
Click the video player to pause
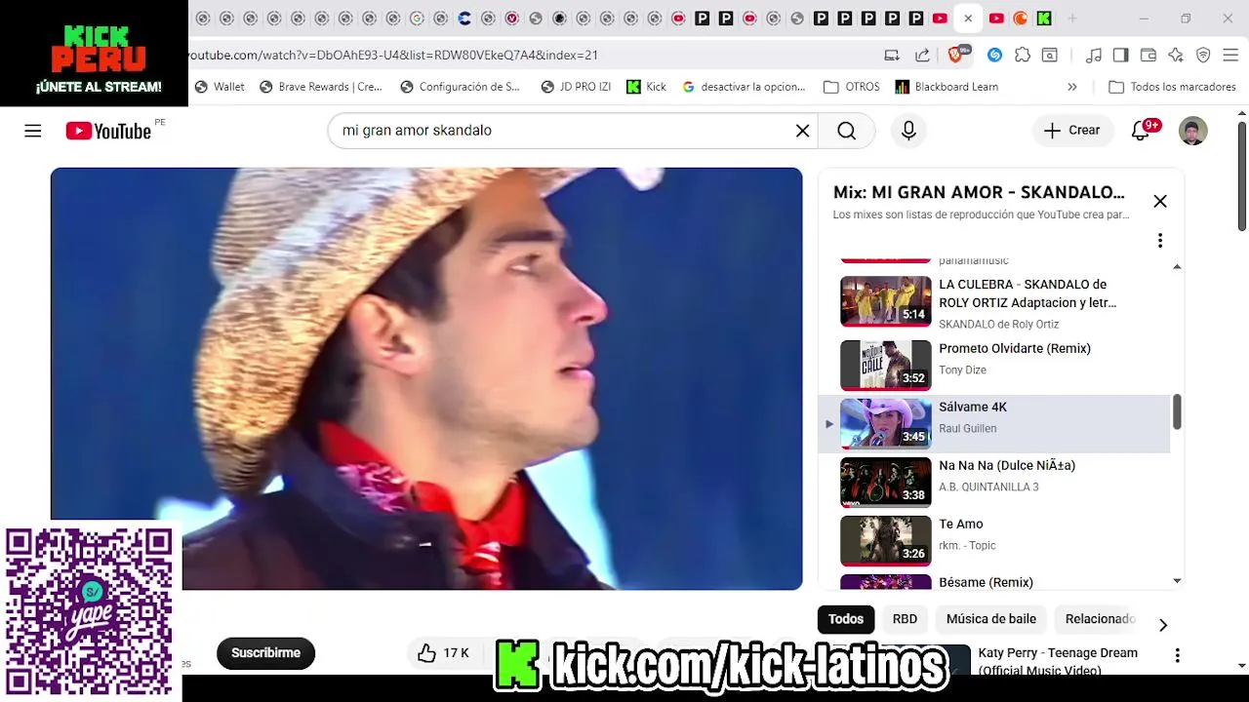pos(426,378)
